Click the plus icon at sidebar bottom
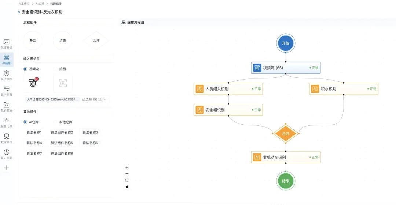Screen dimensions: 396x205 pyautogui.click(x=7, y=168)
